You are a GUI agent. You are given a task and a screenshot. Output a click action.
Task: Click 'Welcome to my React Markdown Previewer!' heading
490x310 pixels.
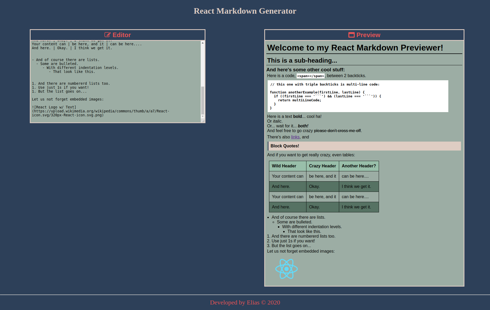pos(355,48)
